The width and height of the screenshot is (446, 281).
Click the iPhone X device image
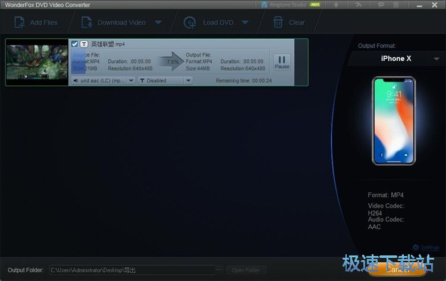(394, 121)
